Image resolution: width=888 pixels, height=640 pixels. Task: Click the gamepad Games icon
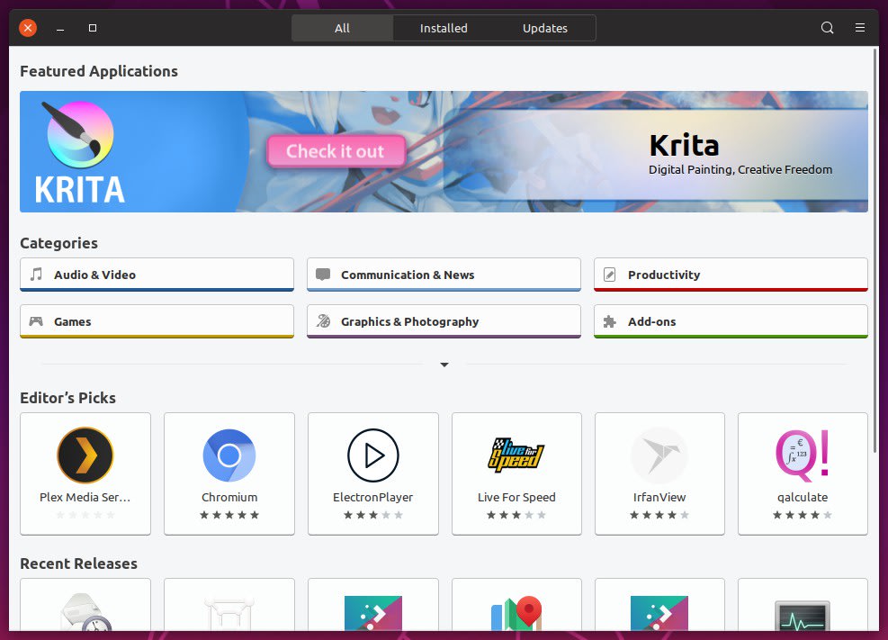click(36, 321)
